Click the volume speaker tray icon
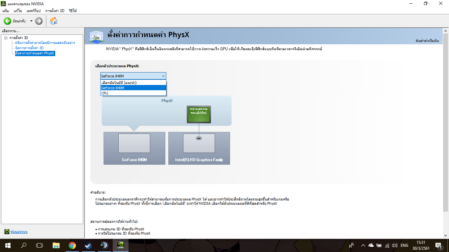 [395, 245]
